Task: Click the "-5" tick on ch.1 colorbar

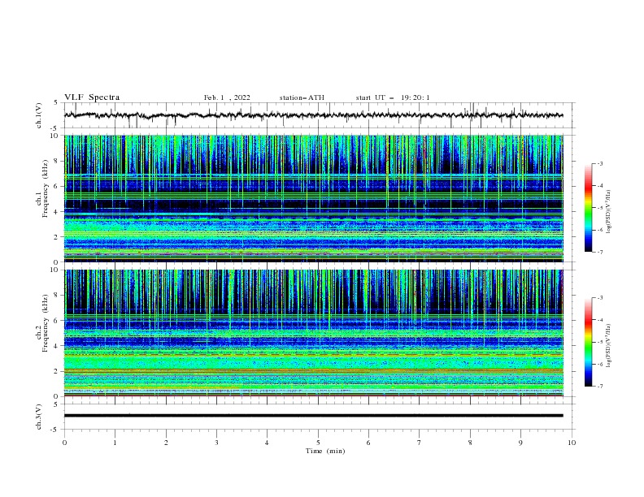Action: [x=600, y=208]
